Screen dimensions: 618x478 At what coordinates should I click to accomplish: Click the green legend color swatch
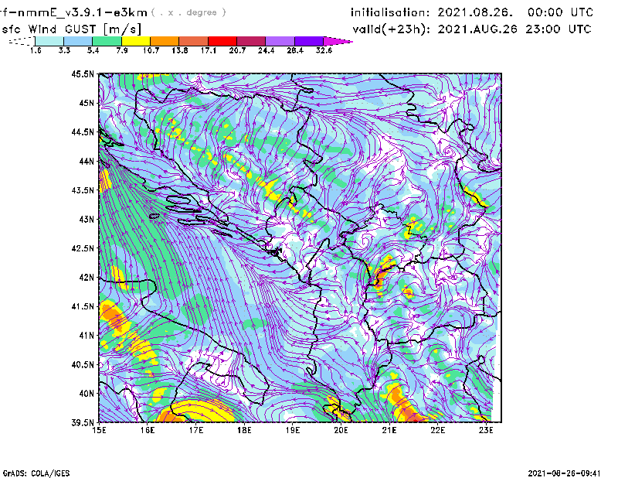pyautogui.click(x=107, y=41)
